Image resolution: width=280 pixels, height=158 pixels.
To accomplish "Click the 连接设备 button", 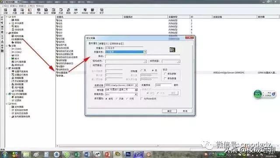I will click(99, 85).
